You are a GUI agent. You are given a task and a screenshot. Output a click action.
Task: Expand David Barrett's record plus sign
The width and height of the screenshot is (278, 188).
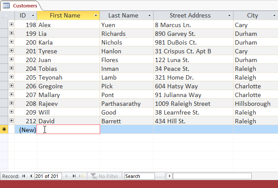(x=11, y=121)
